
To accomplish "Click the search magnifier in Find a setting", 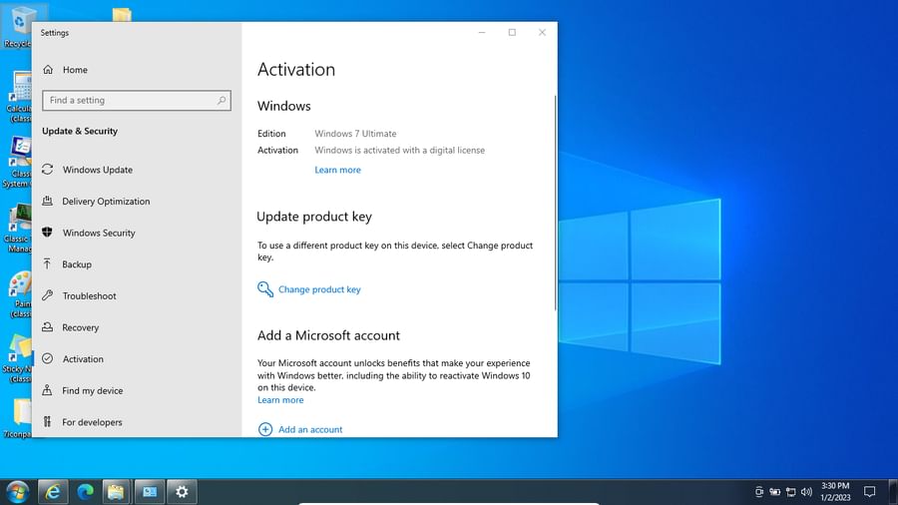I will pos(222,100).
